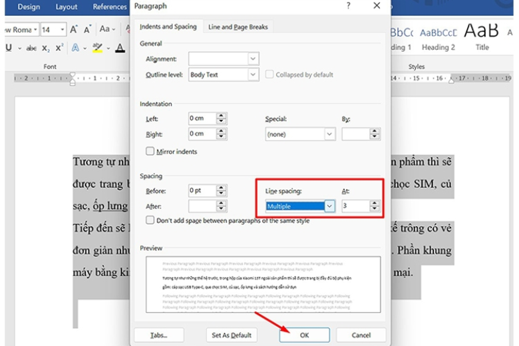Open the Layout ribbon tab
This screenshot has height=346, width=519.
click(66, 7)
